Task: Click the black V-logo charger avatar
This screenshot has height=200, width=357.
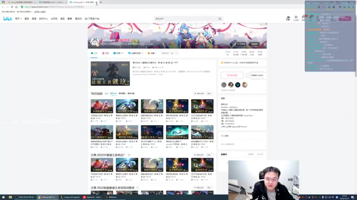Action: [238, 85]
